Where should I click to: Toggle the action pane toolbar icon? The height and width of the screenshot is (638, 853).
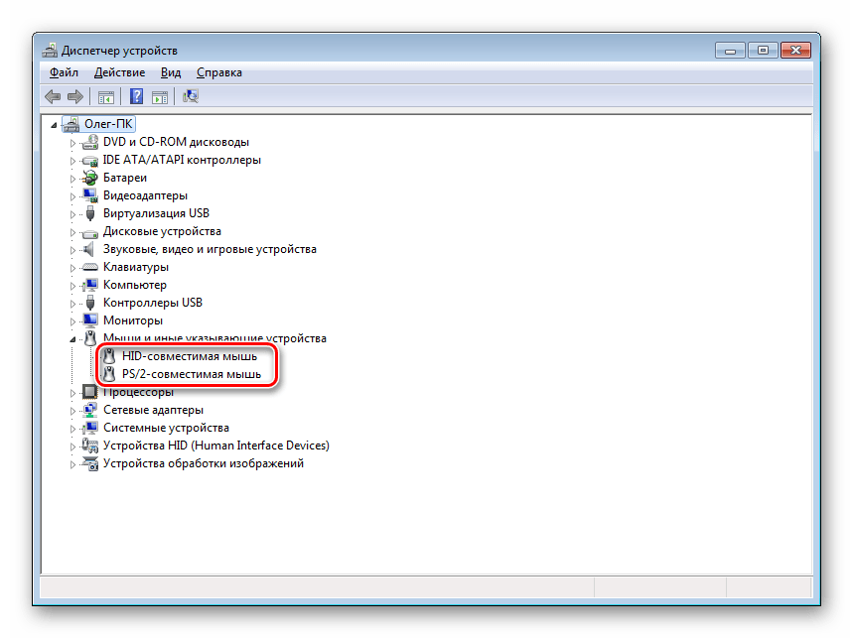(x=160, y=97)
